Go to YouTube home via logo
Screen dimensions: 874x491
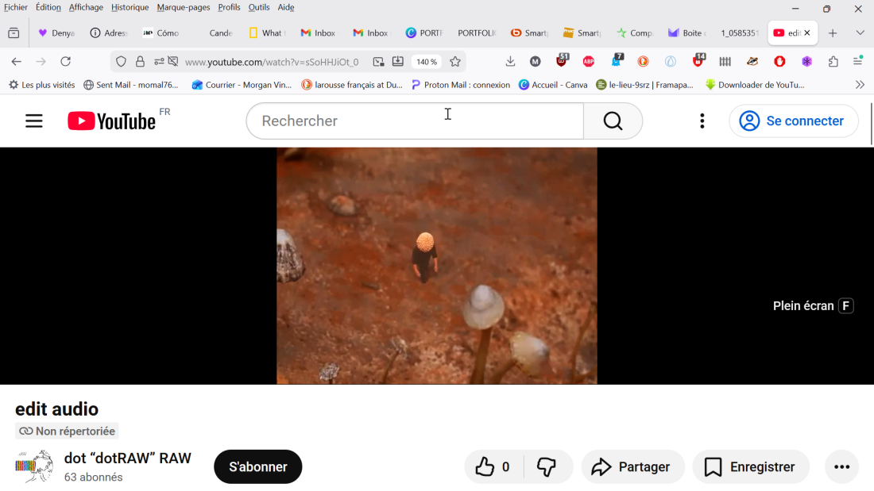tap(111, 121)
